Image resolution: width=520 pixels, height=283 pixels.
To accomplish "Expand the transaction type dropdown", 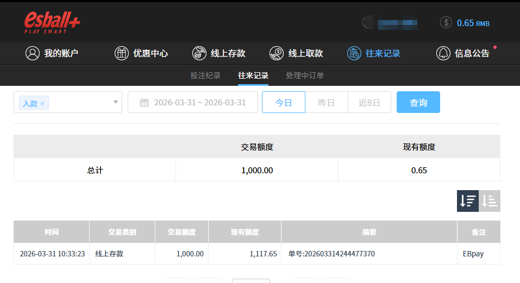I will tap(115, 102).
